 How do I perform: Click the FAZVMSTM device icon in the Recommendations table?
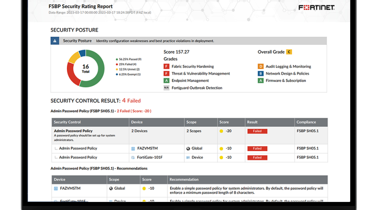coord(56,189)
